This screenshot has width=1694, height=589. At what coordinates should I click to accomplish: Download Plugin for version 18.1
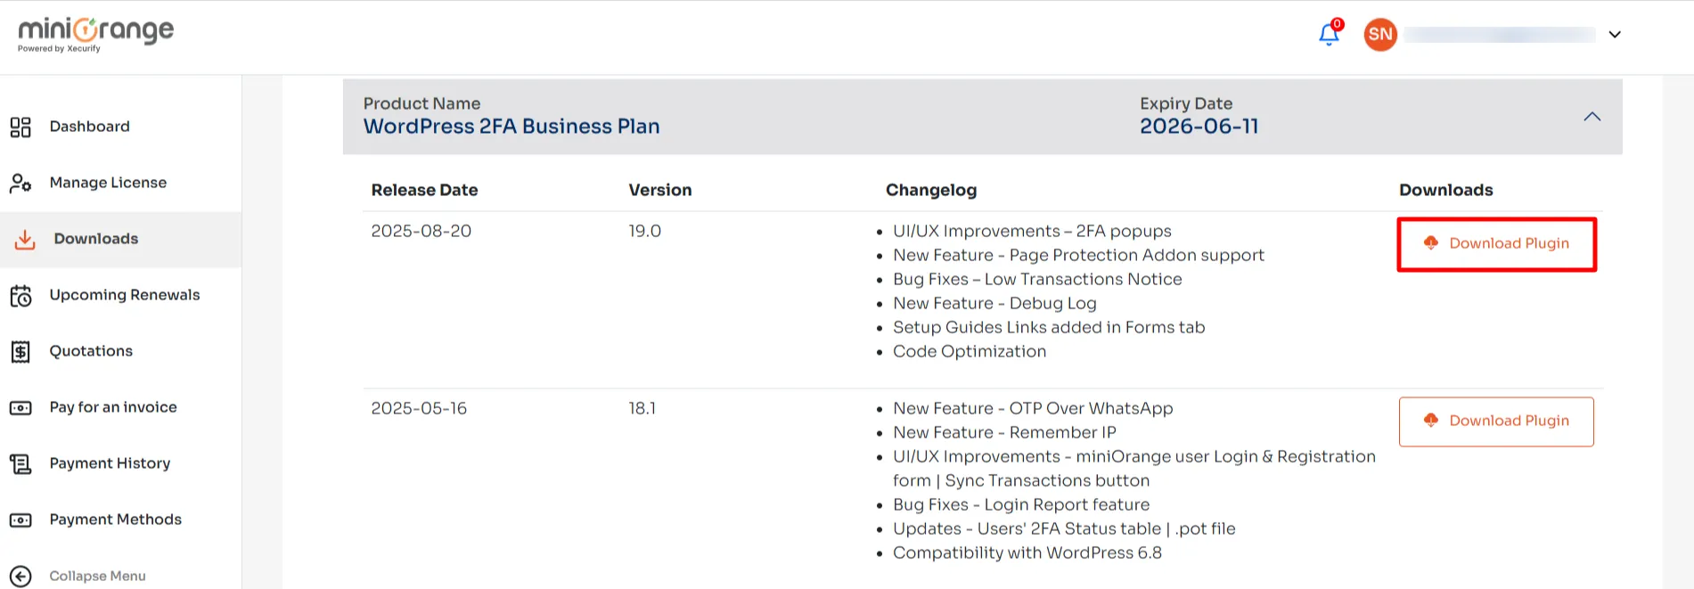tap(1496, 421)
